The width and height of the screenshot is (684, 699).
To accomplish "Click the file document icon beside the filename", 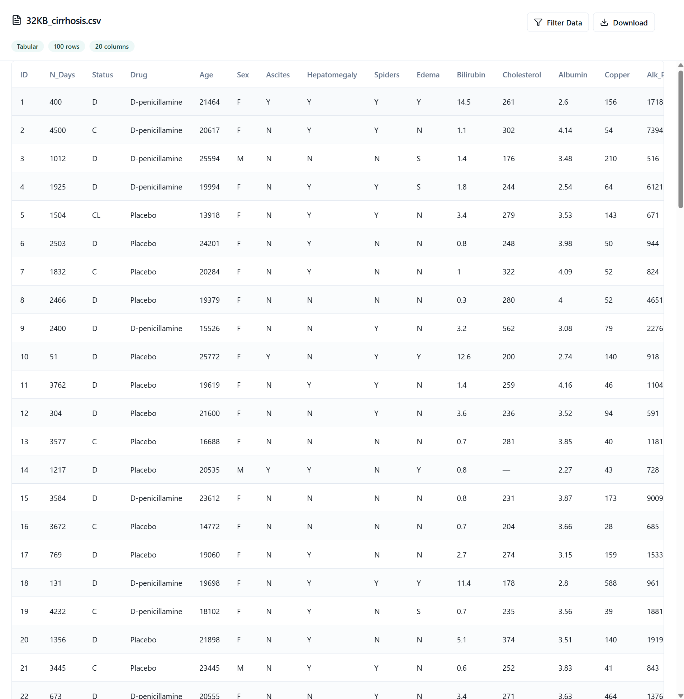I will coord(16,20).
